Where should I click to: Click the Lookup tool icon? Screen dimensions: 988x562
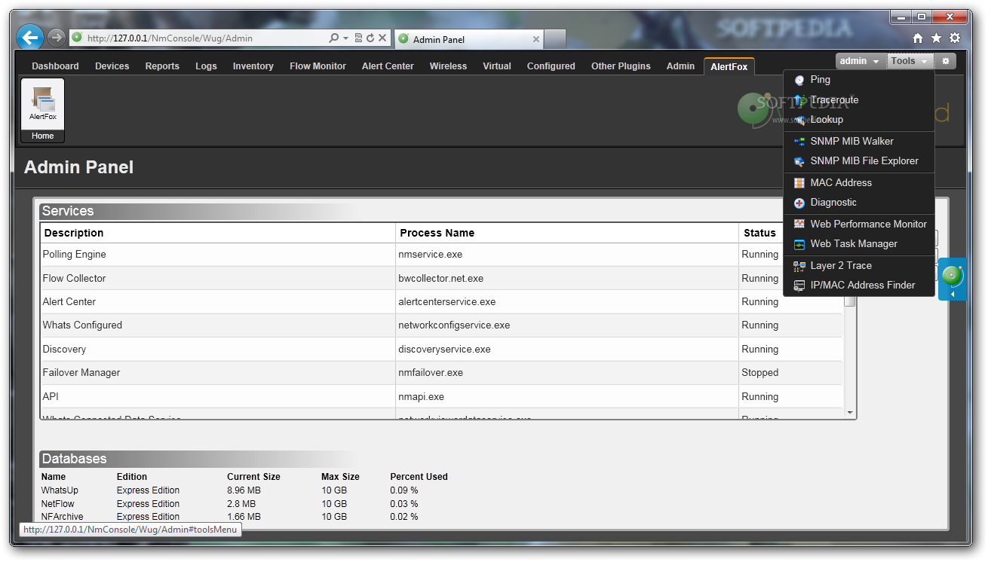799,120
